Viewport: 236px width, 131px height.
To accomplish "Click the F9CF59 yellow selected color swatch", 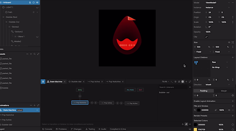I will pyautogui.click(x=195, y=129).
